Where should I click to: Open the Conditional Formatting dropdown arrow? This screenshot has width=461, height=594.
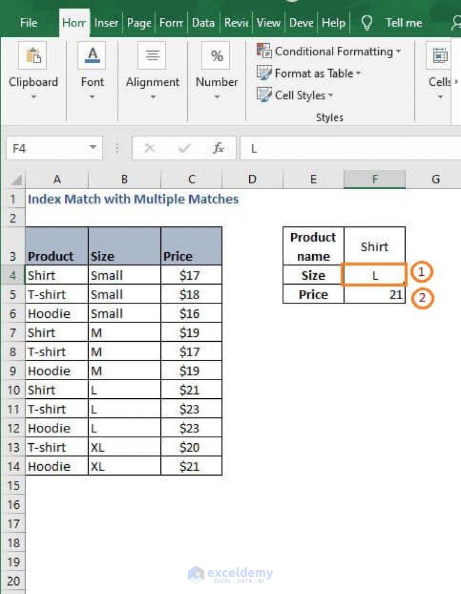[x=398, y=50]
